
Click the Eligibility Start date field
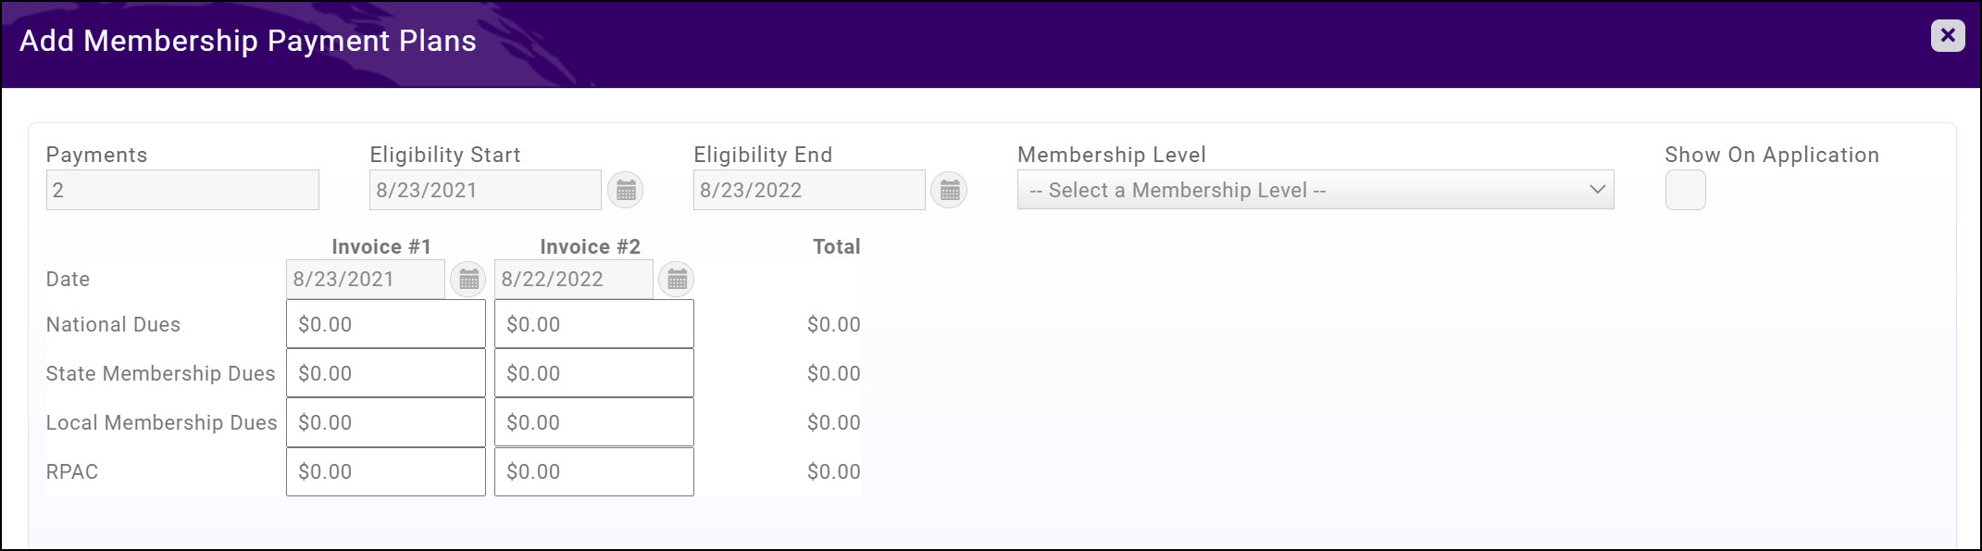(x=485, y=190)
